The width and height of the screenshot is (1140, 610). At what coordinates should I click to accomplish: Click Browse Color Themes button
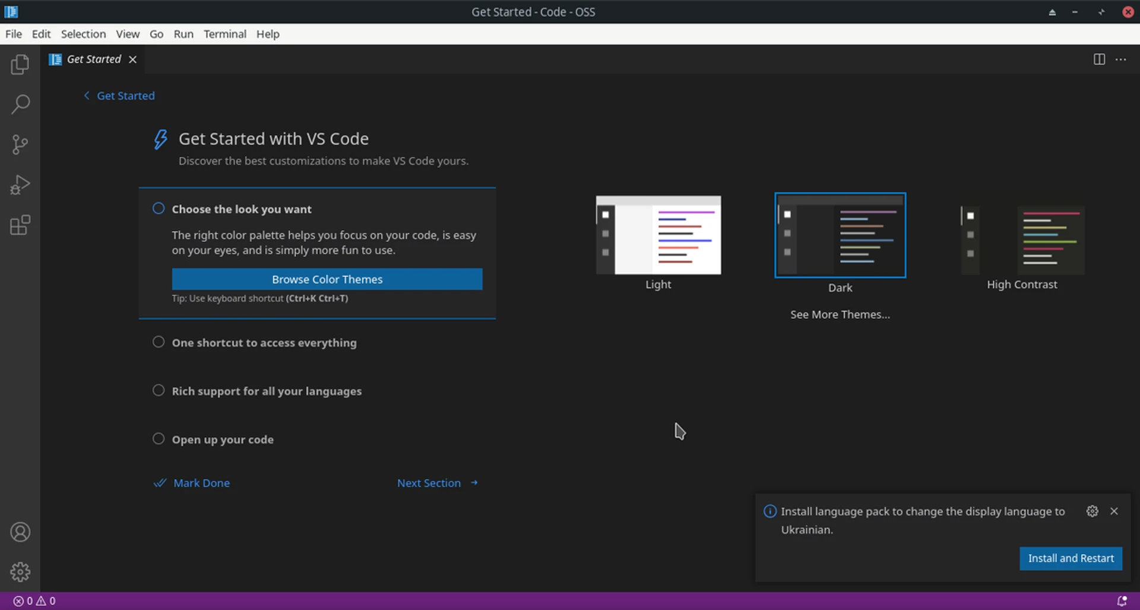[327, 279]
